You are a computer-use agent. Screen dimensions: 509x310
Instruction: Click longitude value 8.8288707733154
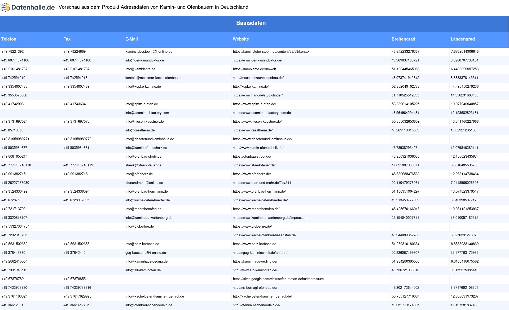click(x=464, y=60)
